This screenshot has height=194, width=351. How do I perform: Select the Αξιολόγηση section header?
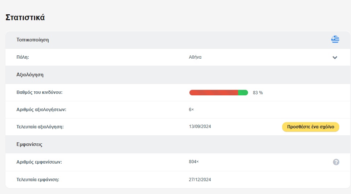pos(30,74)
